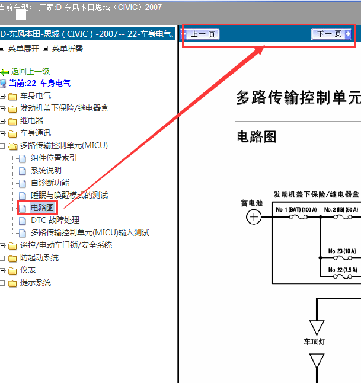Expand the 防起动系统 folder node

(x=2, y=258)
